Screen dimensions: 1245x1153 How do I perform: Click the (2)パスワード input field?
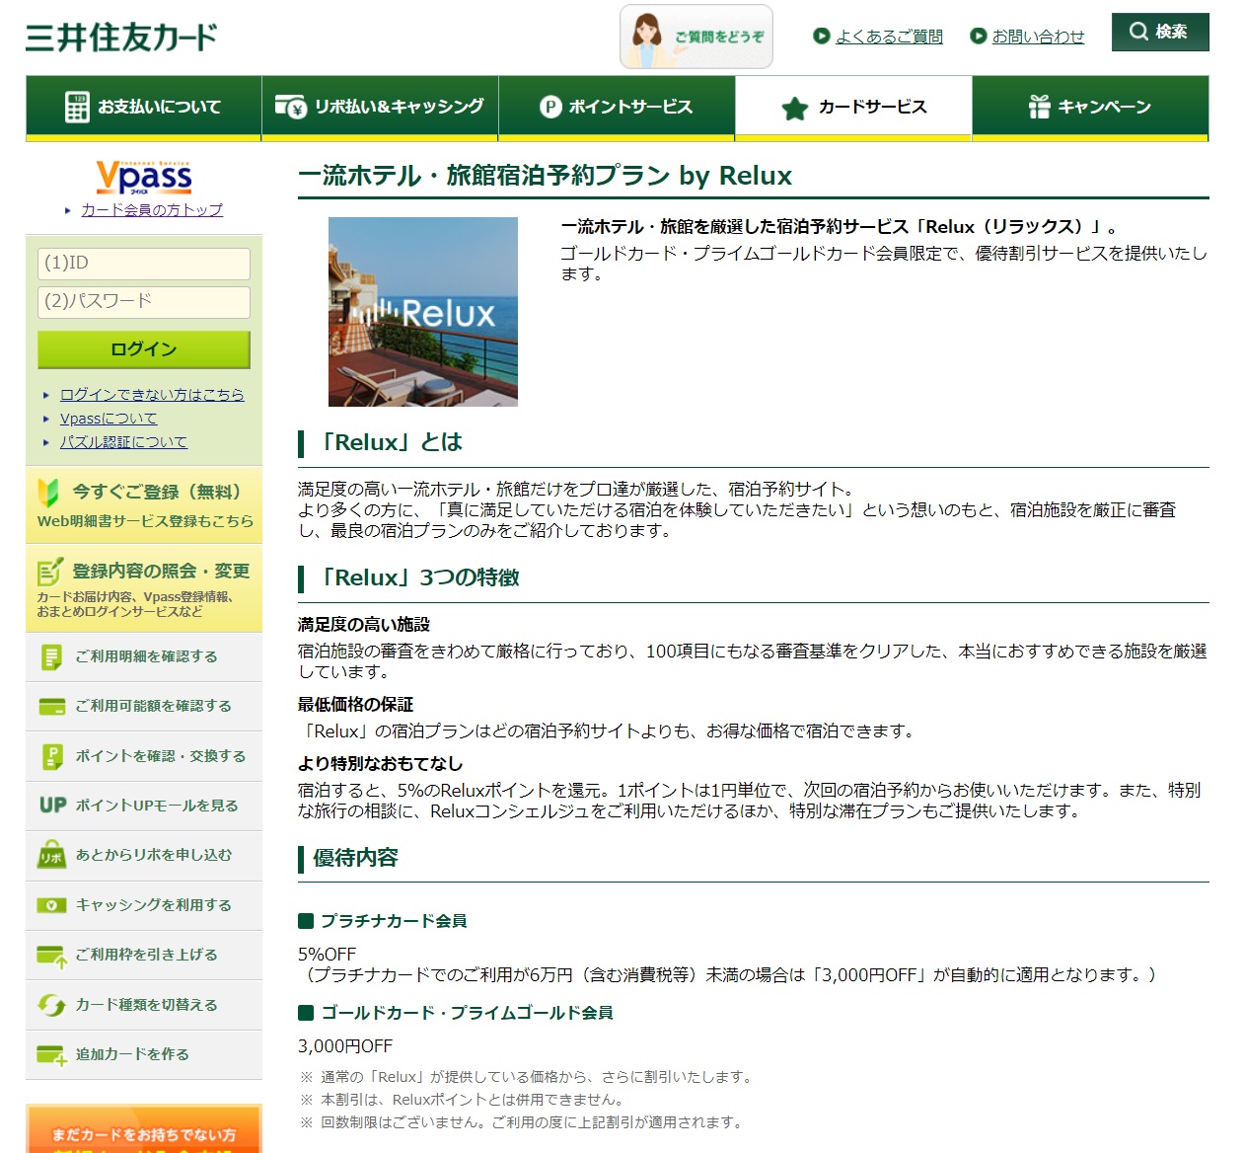(x=144, y=302)
